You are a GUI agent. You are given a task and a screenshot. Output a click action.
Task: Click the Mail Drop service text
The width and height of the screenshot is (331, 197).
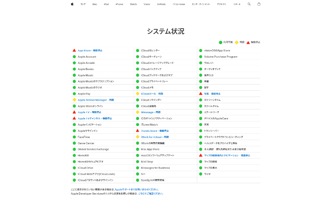click(147, 161)
